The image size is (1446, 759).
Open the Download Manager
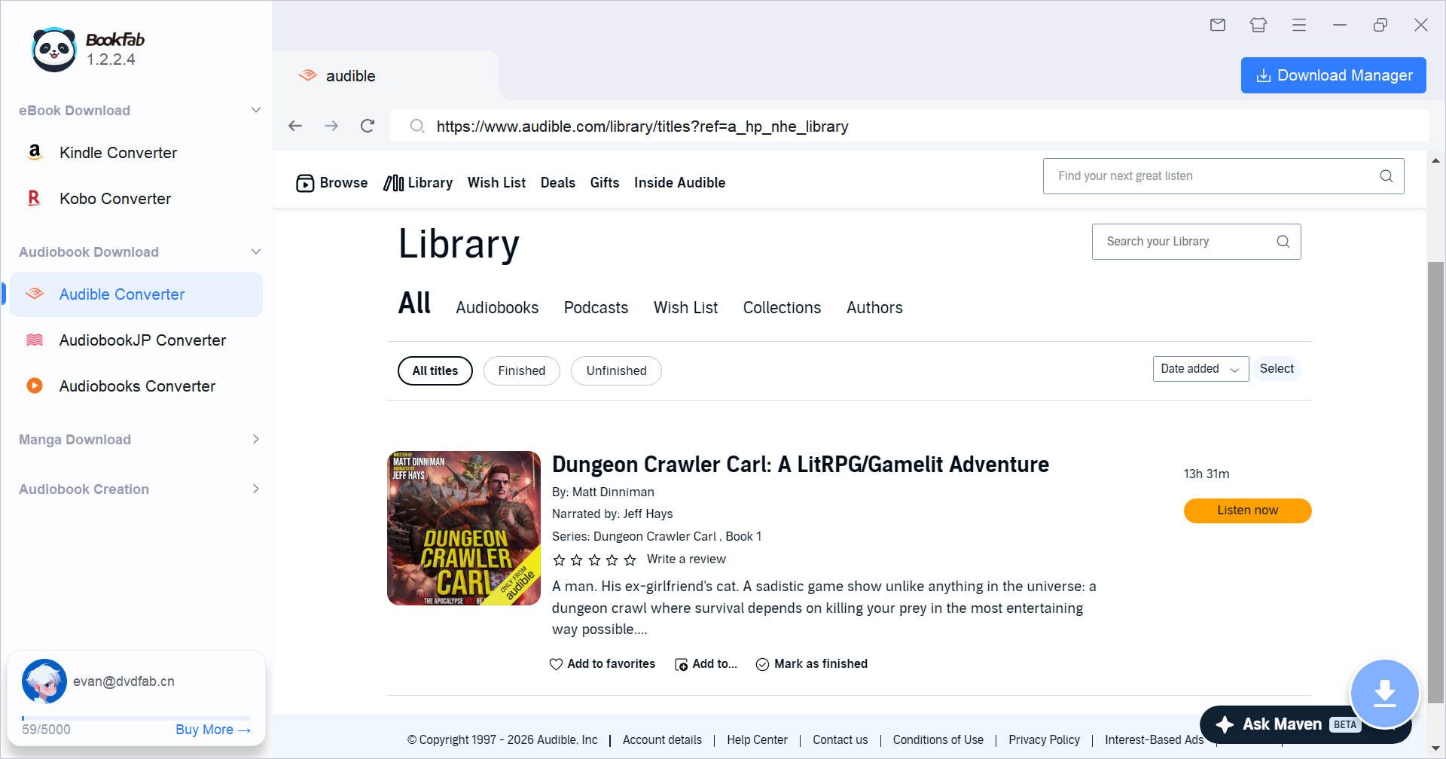pos(1333,75)
